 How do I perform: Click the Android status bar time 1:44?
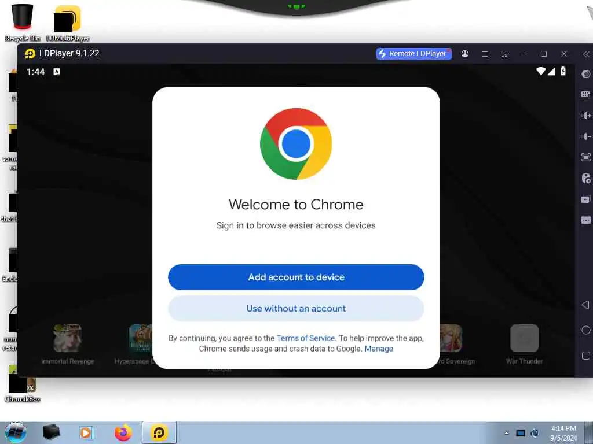(x=35, y=72)
